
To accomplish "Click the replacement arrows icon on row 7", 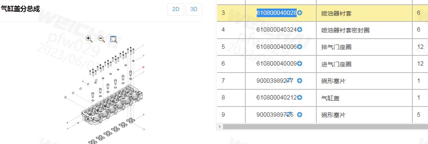I will (x=289, y=79).
